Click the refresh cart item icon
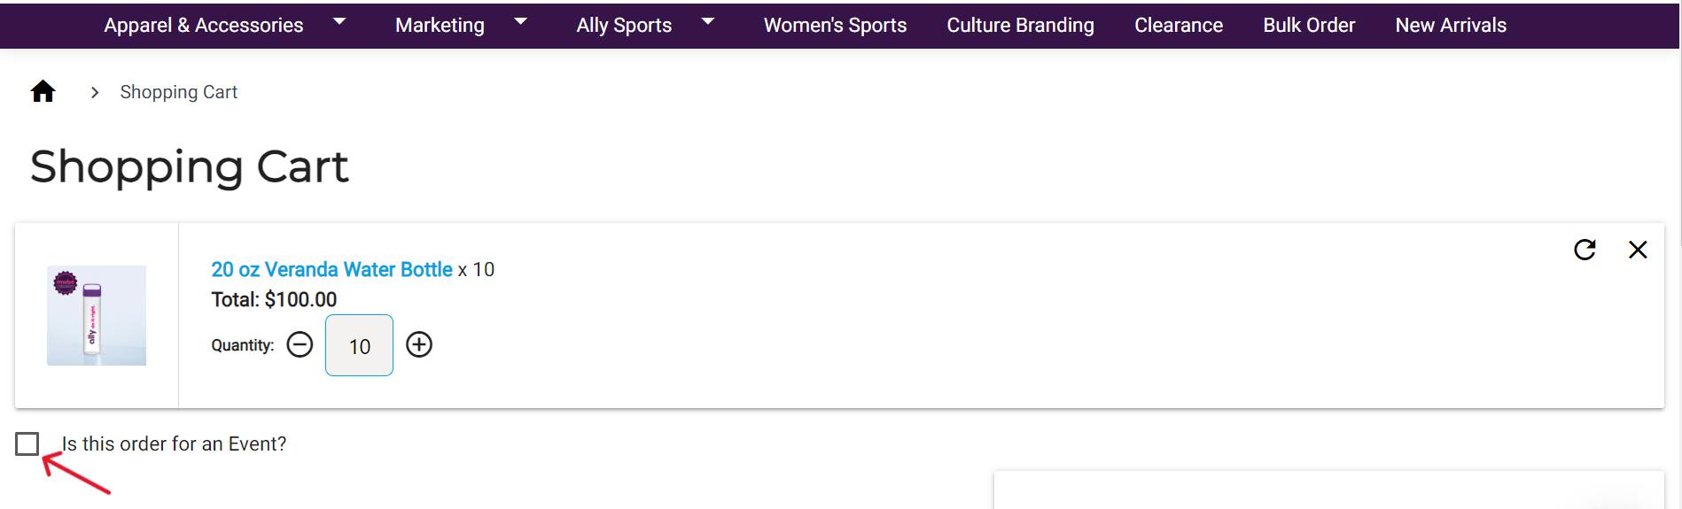Image resolution: width=1682 pixels, height=509 pixels. pos(1585,250)
